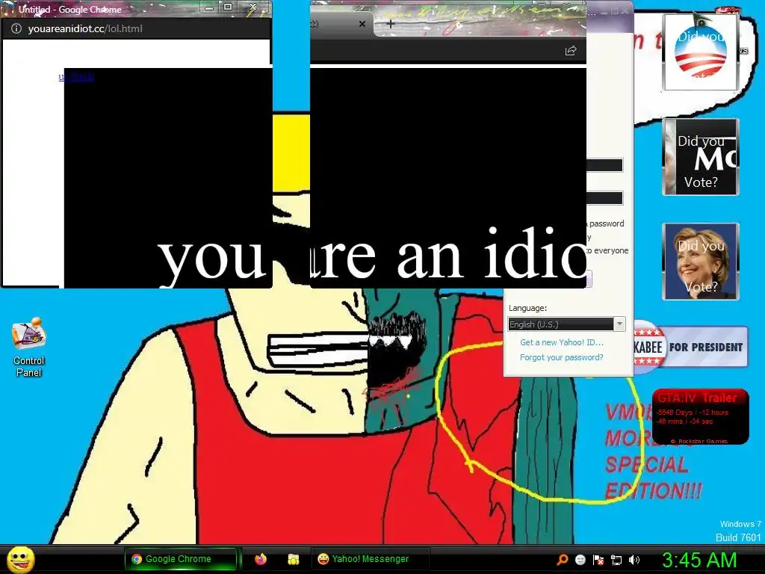Open the yellow folder icon in the taskbar

click(293, 559)
